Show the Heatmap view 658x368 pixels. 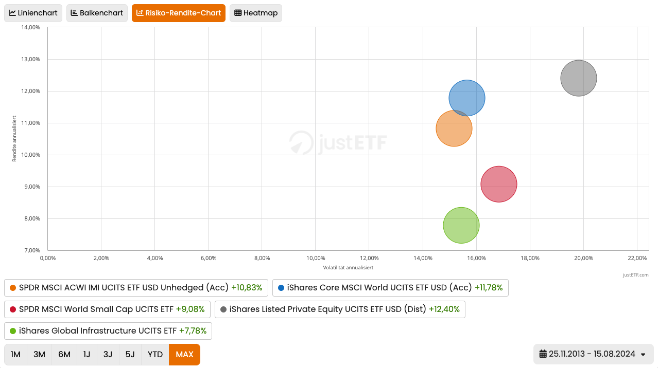tap(255, 13)
